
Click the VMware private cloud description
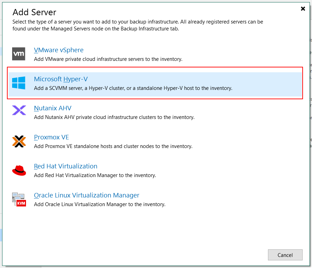pos(108,59)
